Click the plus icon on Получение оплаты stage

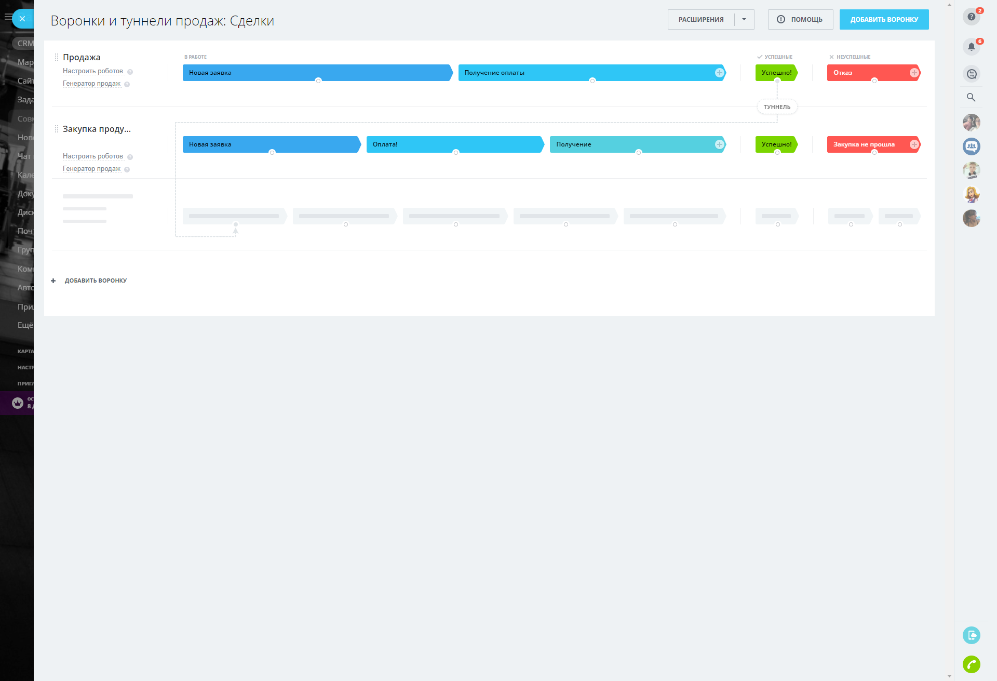pos(719,73)
